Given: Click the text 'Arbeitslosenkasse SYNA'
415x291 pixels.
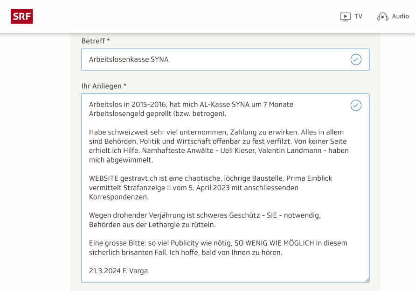Looking at the screenshot, I should coord(129,59).
